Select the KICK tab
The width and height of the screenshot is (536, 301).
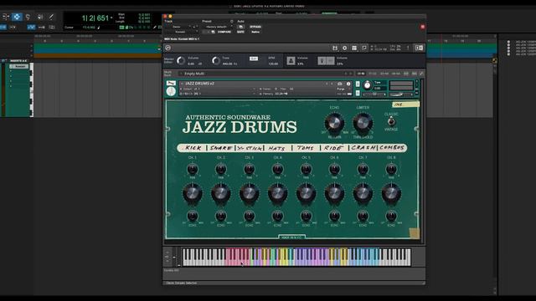point(193,148)
